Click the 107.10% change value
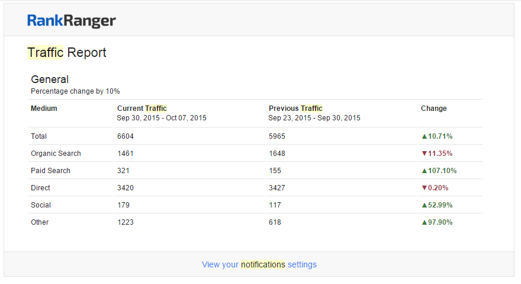This screenshot has width=521, height=284. point(442,171)
